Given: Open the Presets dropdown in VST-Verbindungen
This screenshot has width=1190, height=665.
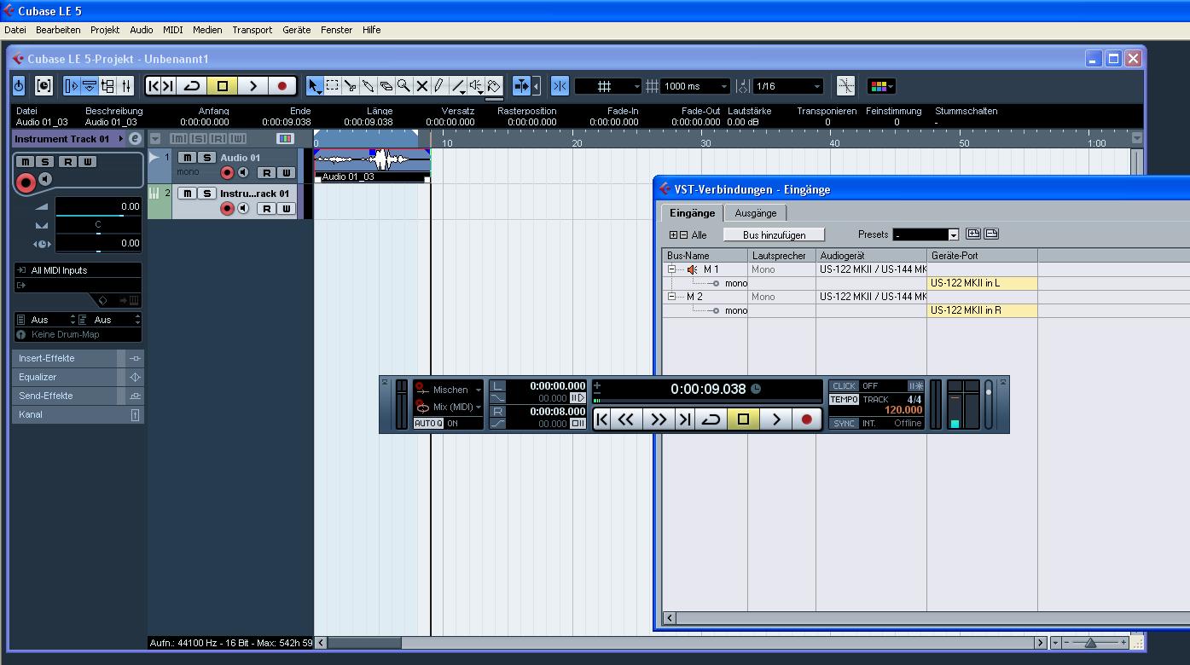Looking at the screenshot, I should point(953,234).
